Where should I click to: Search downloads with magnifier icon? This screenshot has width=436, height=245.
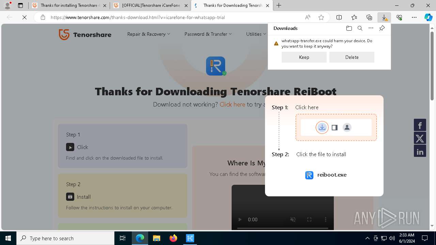[360, 28]
